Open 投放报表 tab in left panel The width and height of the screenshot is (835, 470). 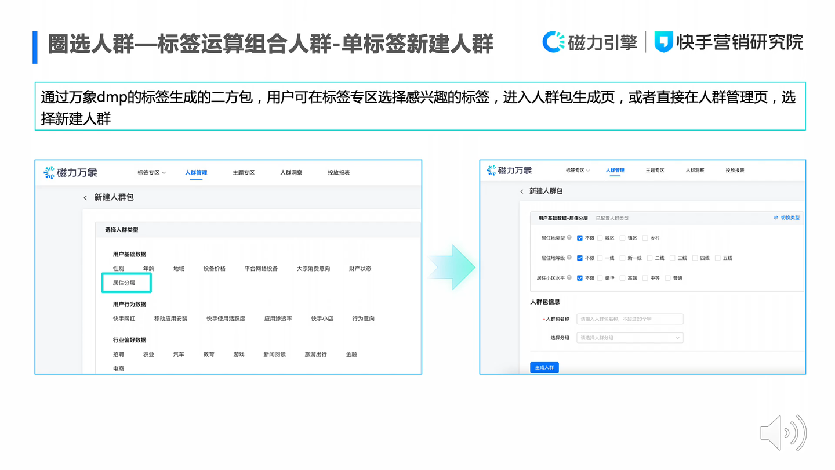(x=339, y=172)
